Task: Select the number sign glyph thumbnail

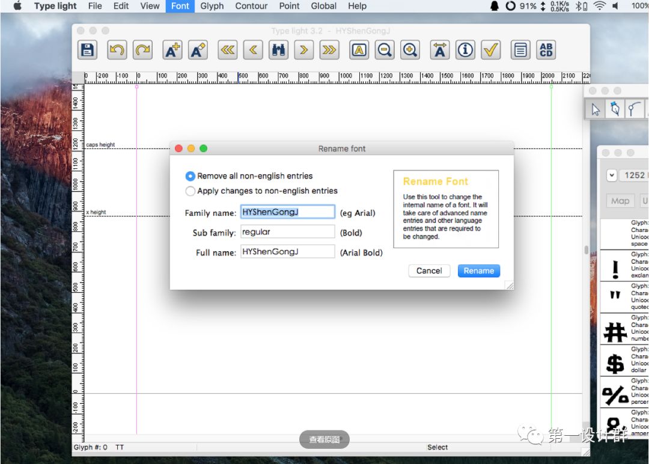Action: click(615, 332)
